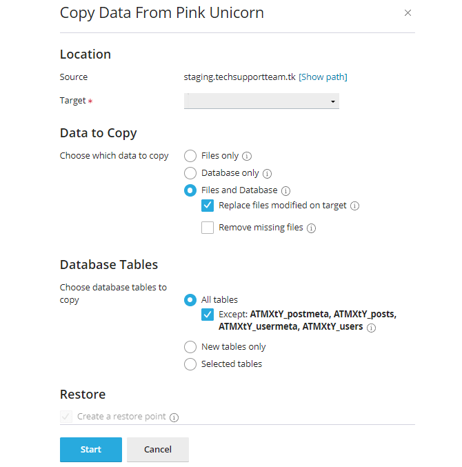Click info icon next to Files and Database

[286, 190]
